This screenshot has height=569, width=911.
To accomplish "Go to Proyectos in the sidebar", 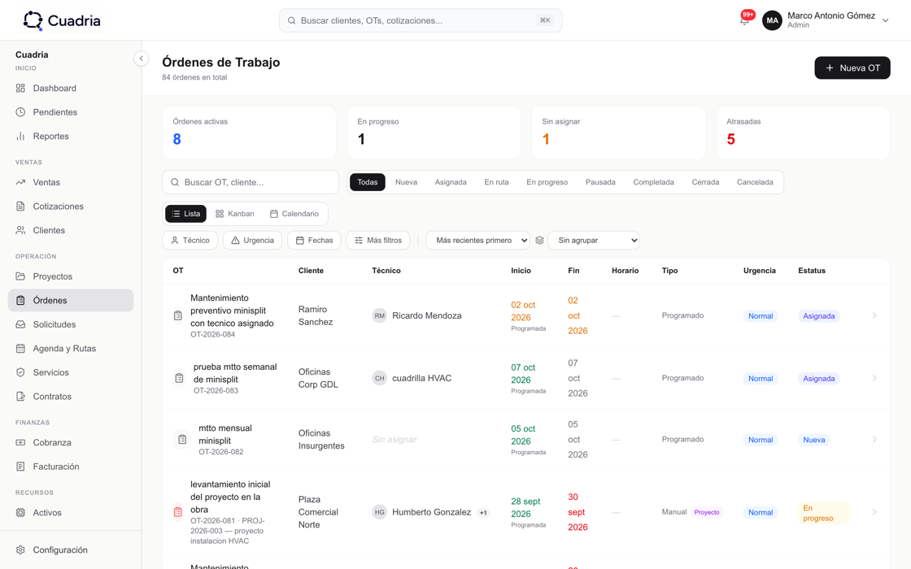I will [x=71, y=276].
